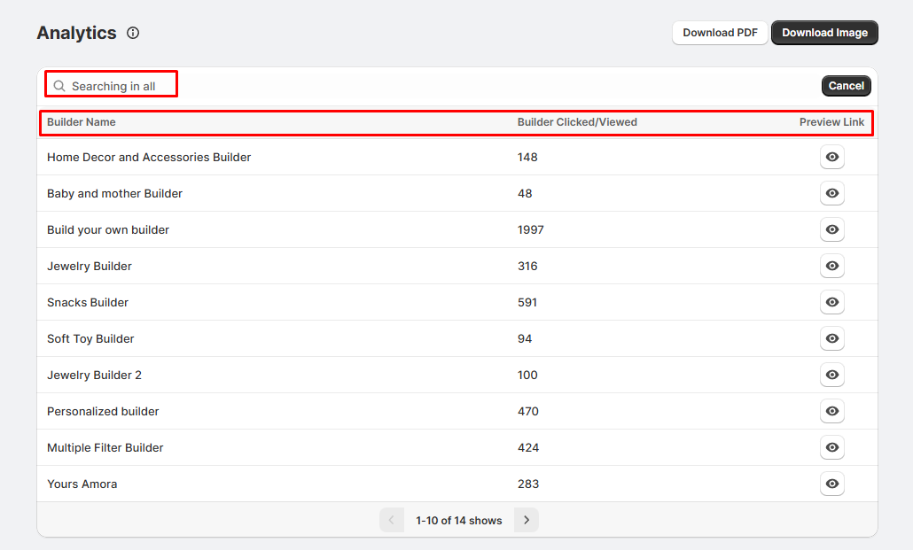
Task: Click the Download Image button
Action: click(x=824, y=33)
